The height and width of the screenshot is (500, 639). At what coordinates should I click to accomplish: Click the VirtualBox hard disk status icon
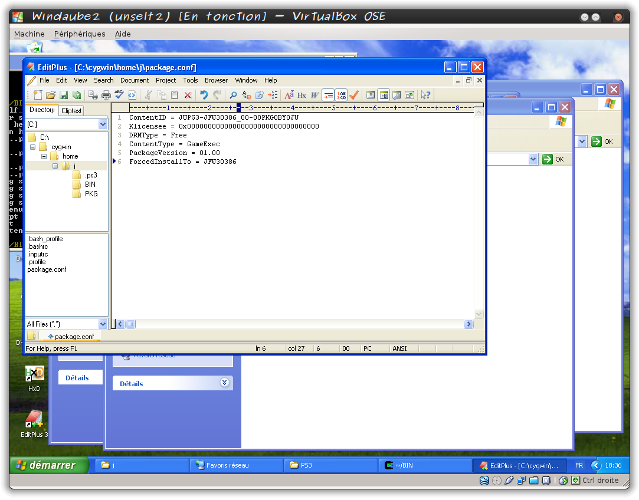click(484, 481)
